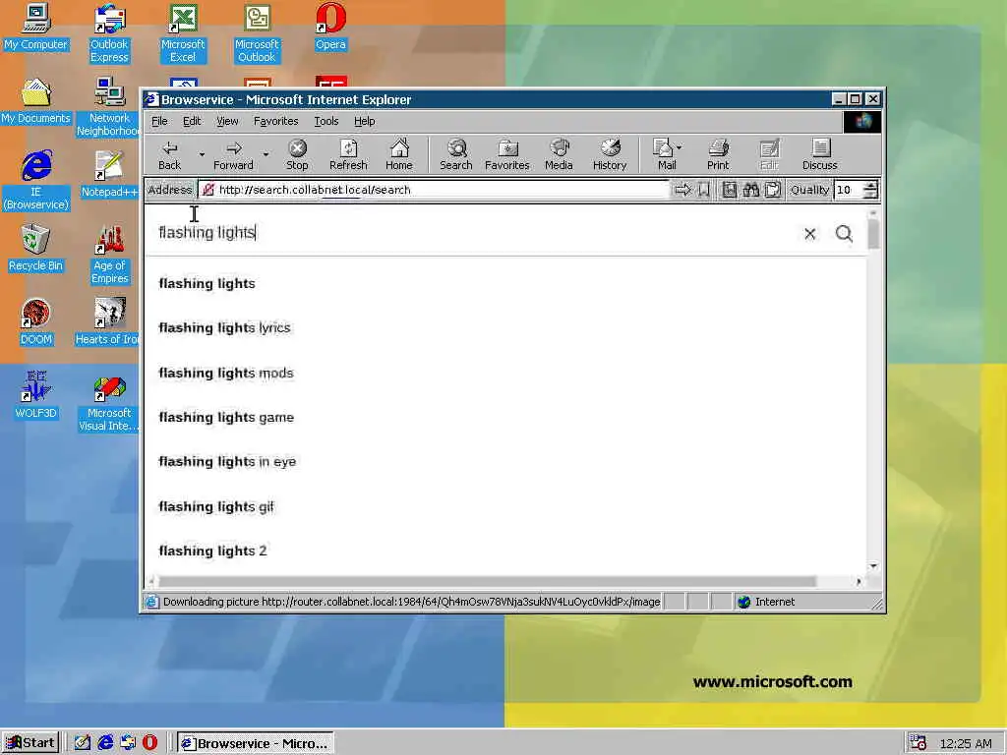Select suggestion 'flashing lights in eye'

[x=227, y=462]
